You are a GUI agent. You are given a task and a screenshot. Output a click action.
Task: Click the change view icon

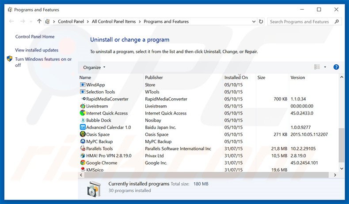317,67
